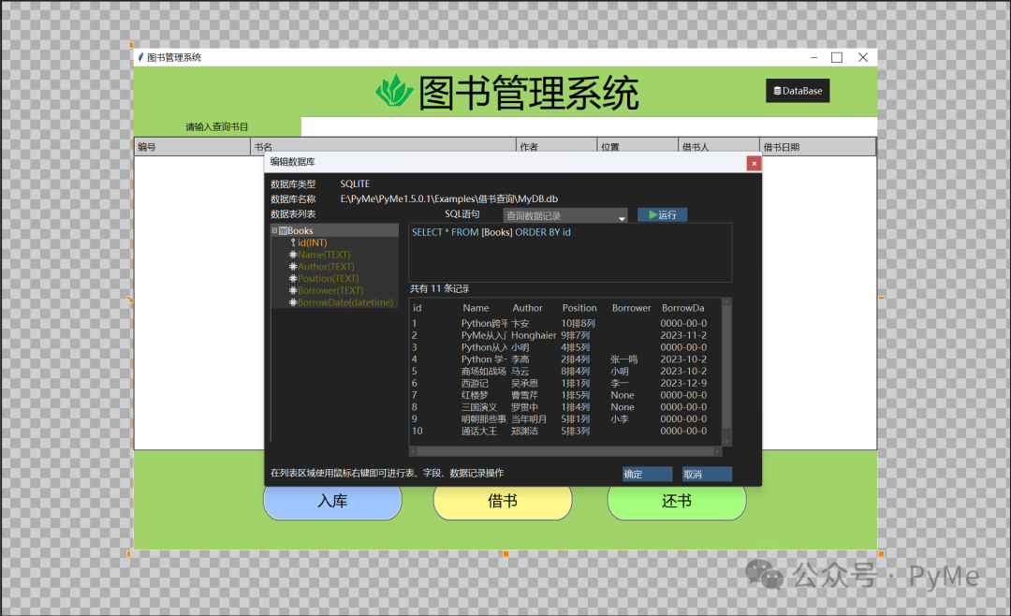The image size is (1011, 616).
Task: Click the Name column header in results
Action: click(476, 308)
